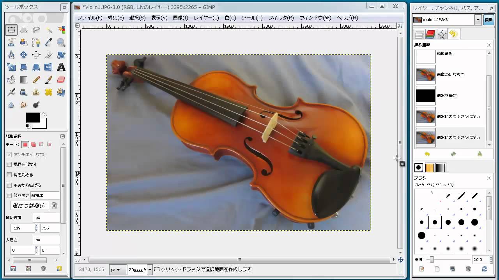499x280 pixels.
Task: Select the Foreground Select tool
Action: [24, 42]
